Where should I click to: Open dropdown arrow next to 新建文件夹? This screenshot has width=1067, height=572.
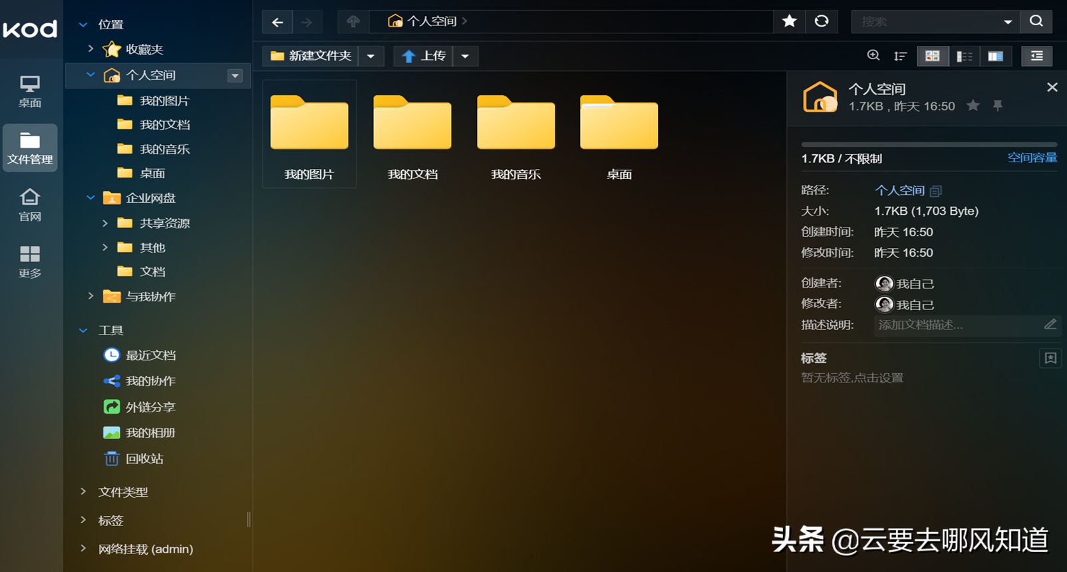point(371,56)
